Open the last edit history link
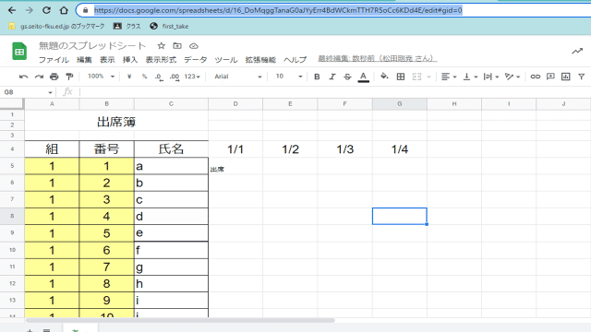 [378, 58]
